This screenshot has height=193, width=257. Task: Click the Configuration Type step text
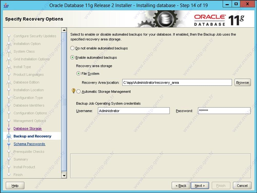pos(28,98)
